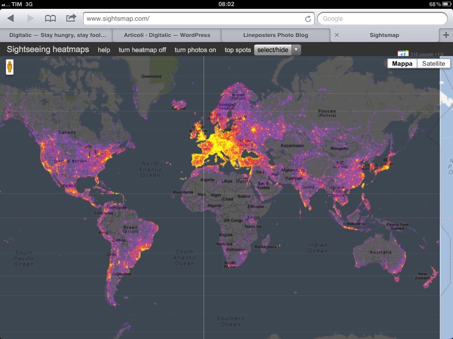Close the Sightsmap tab
Image resolution: width=453 pixels, height=339 pixels.
pyautogui.click(x=337, y=35)
